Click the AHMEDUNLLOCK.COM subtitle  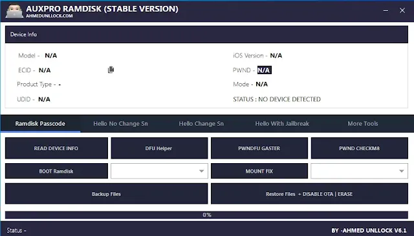(49, 15)
